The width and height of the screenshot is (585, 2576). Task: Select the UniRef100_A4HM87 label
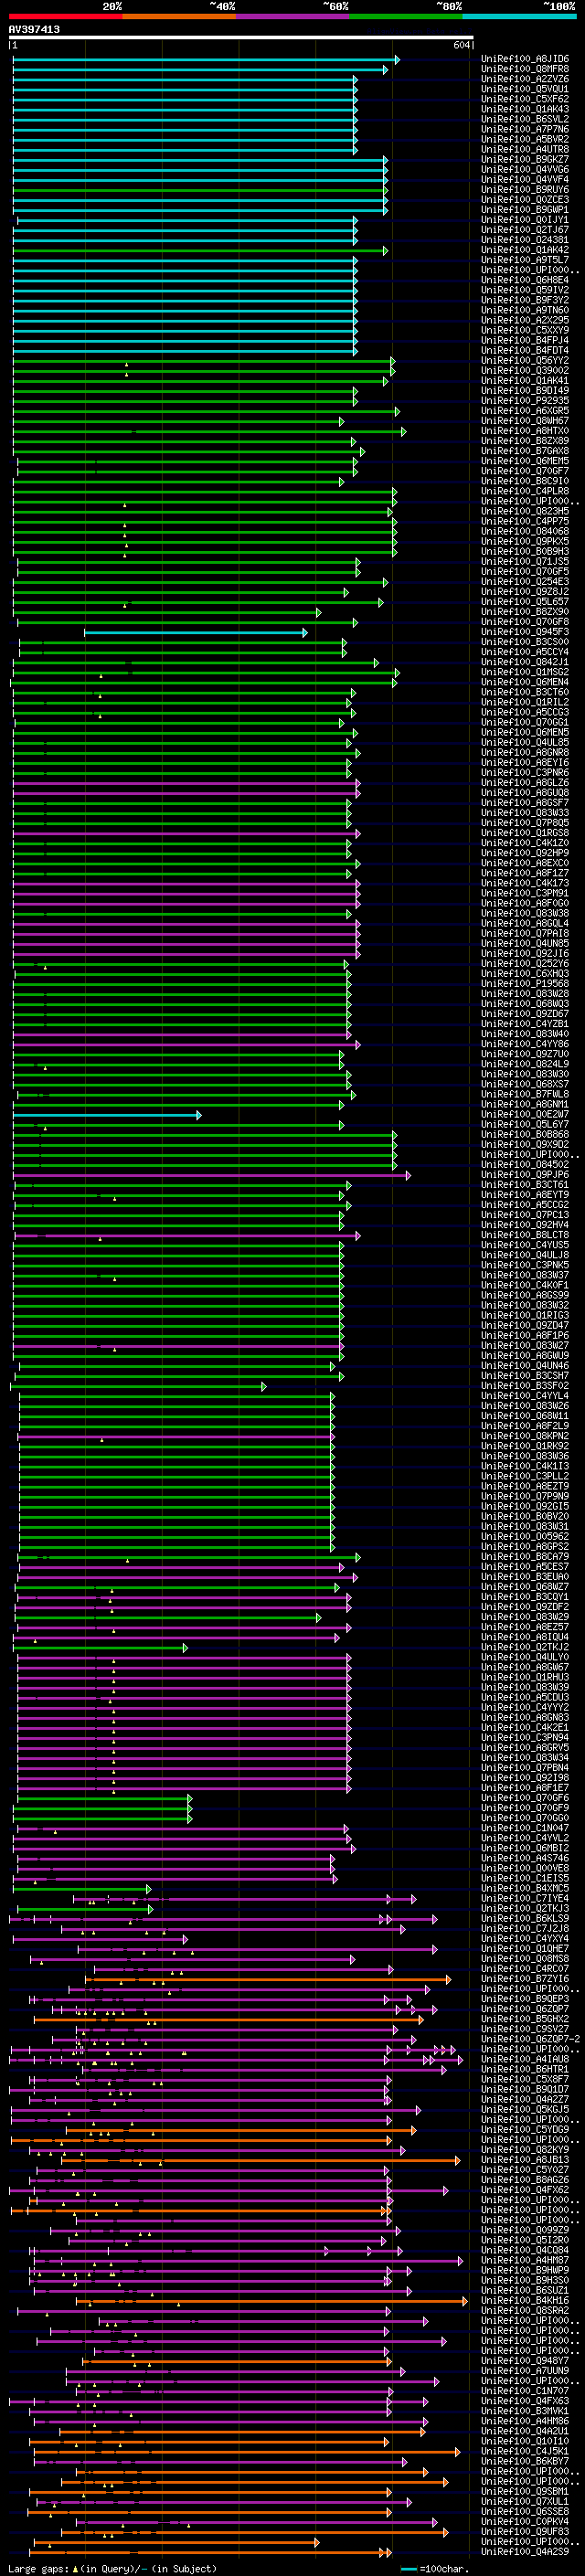(x=525, y=2260)
